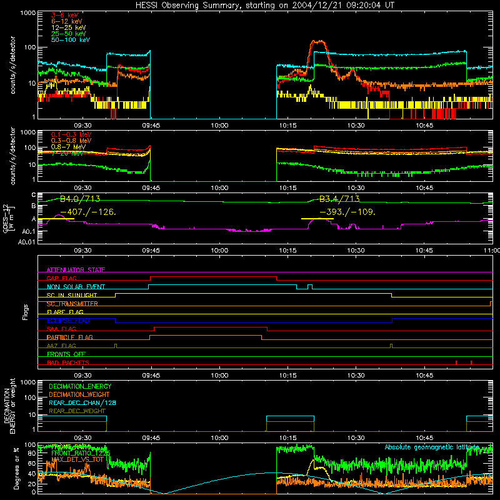Click the 11:00 time tick label
This screenshot has width=500, height=500.
pos(492,251)
